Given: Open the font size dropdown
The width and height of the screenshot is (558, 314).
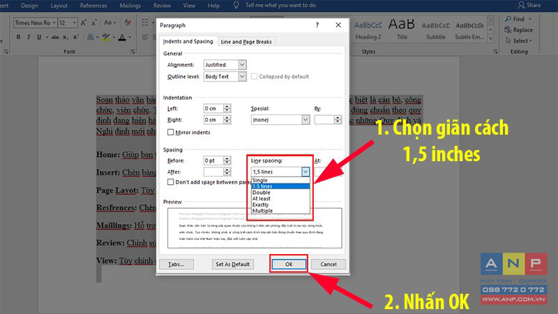Looking at the screenshot, I should pyautogui.click(x=75, y=23).
